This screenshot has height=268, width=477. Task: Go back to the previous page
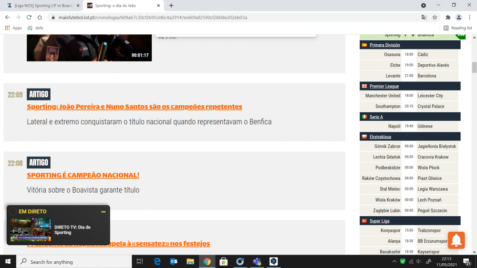pos(7,17)
